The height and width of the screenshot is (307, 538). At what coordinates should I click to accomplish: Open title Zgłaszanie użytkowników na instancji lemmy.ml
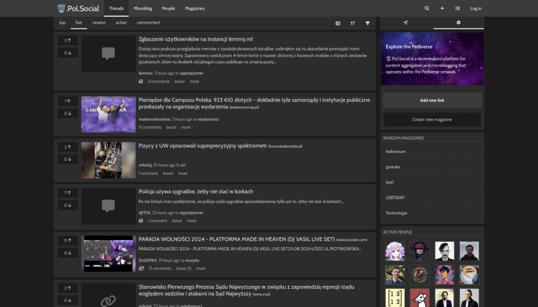tap(195, 39)
